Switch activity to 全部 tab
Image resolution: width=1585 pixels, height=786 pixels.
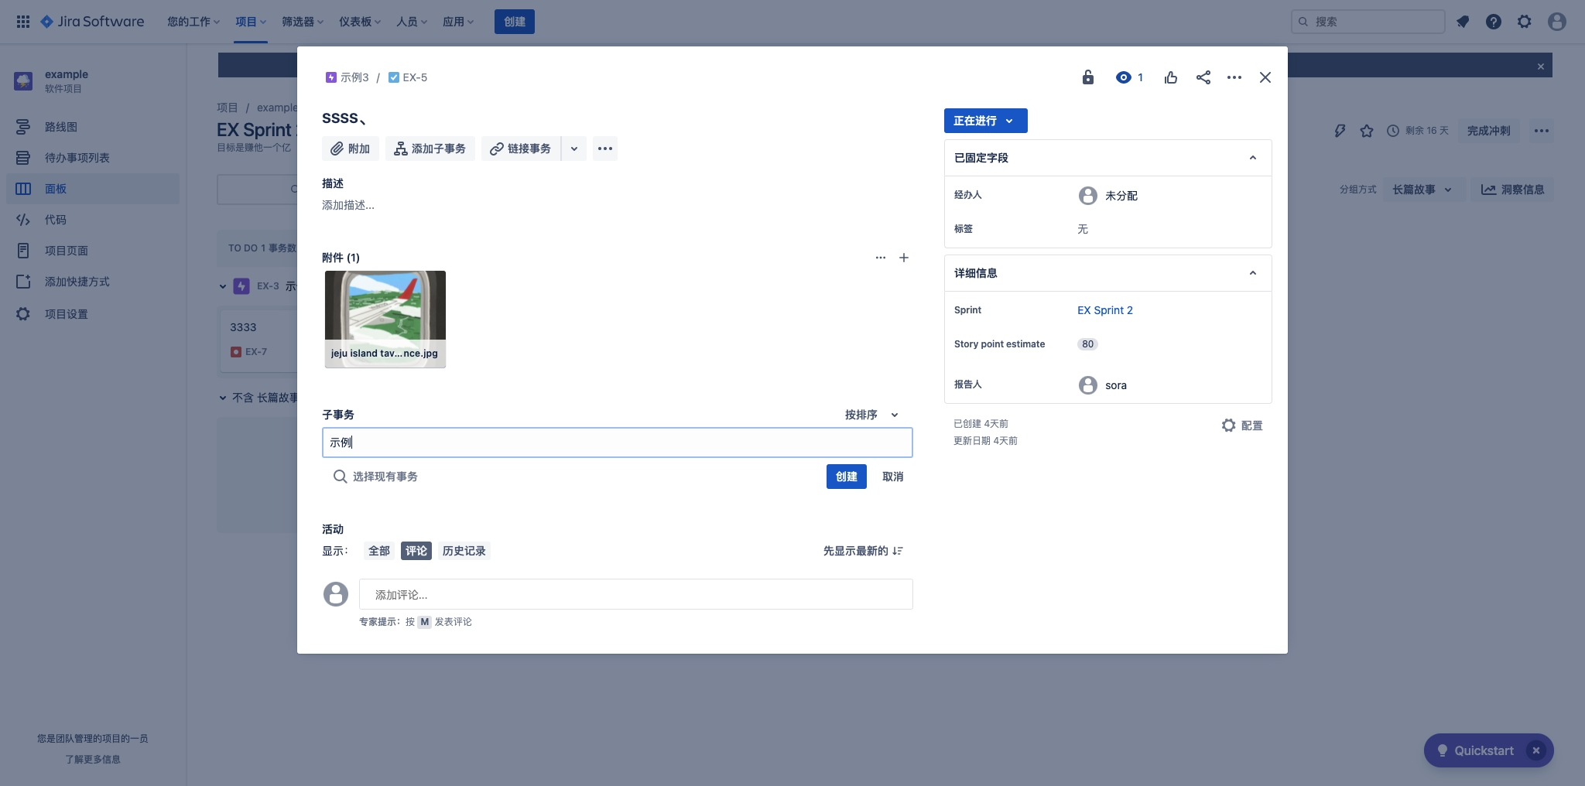point(379,551)
